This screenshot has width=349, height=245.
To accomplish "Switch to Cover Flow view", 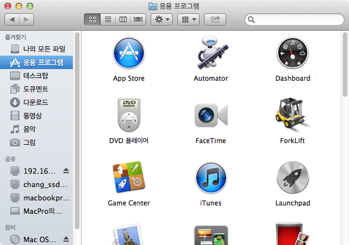I will click(x=138, y=19).
